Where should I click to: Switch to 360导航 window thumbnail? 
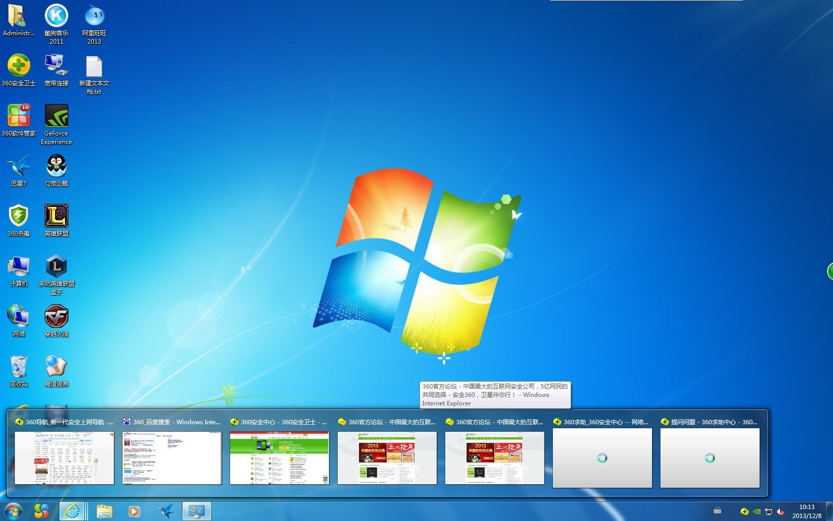click(64, 457)
